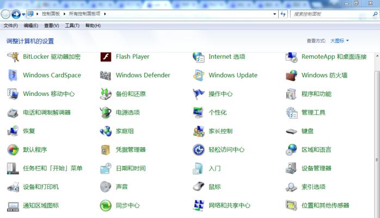Open the 同步中心 green icon
This screenshot has height=218, width=380.
106,205
